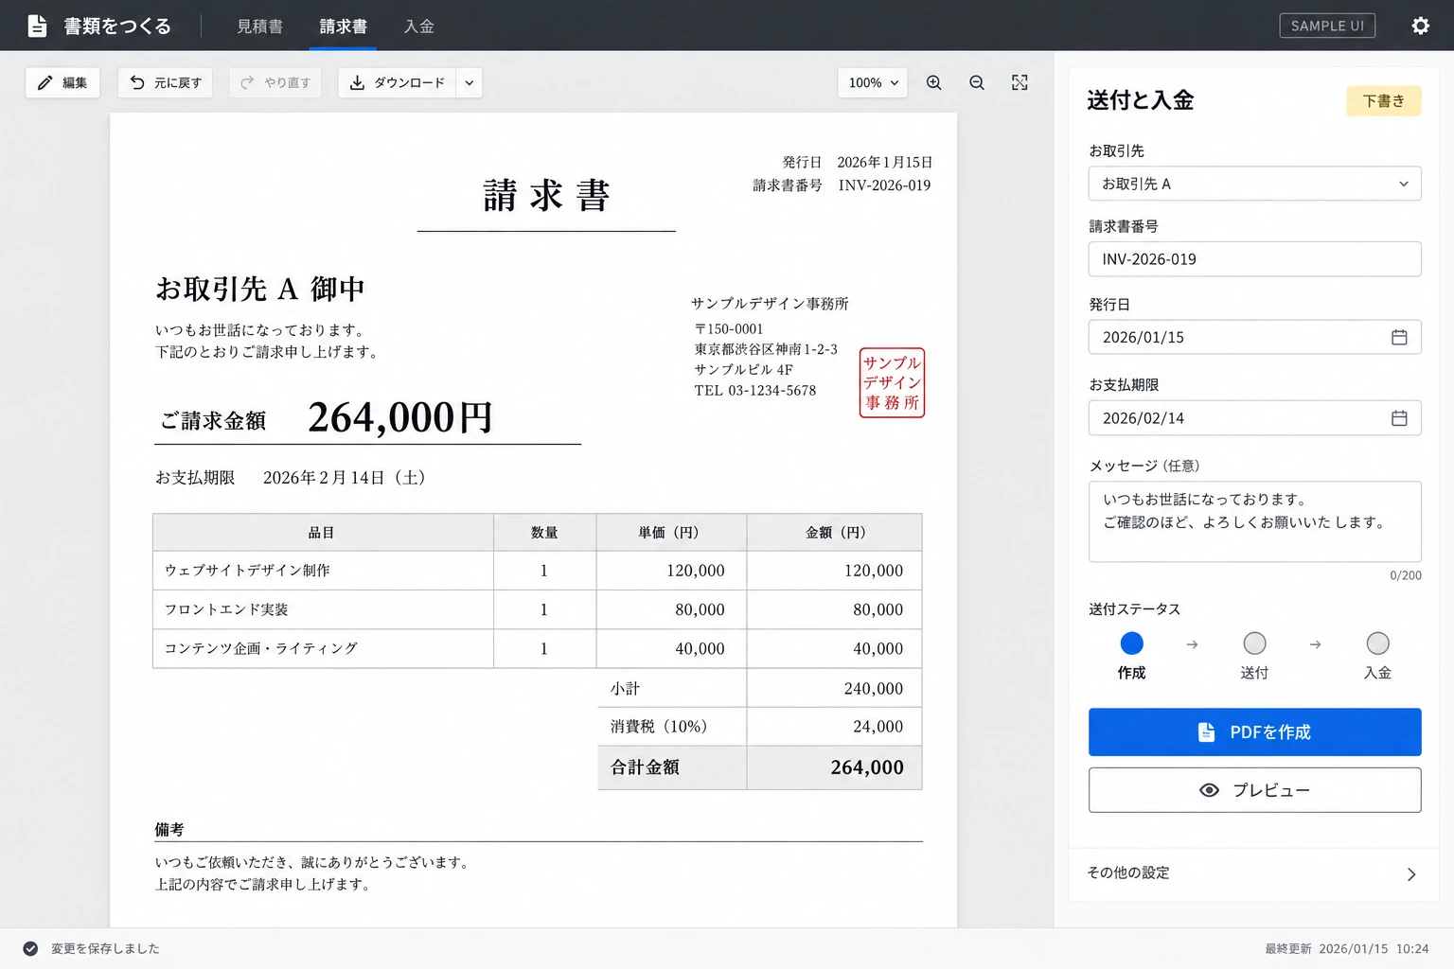
Task: Switch to 見積書 tab
Action: (x=259, y=26)
